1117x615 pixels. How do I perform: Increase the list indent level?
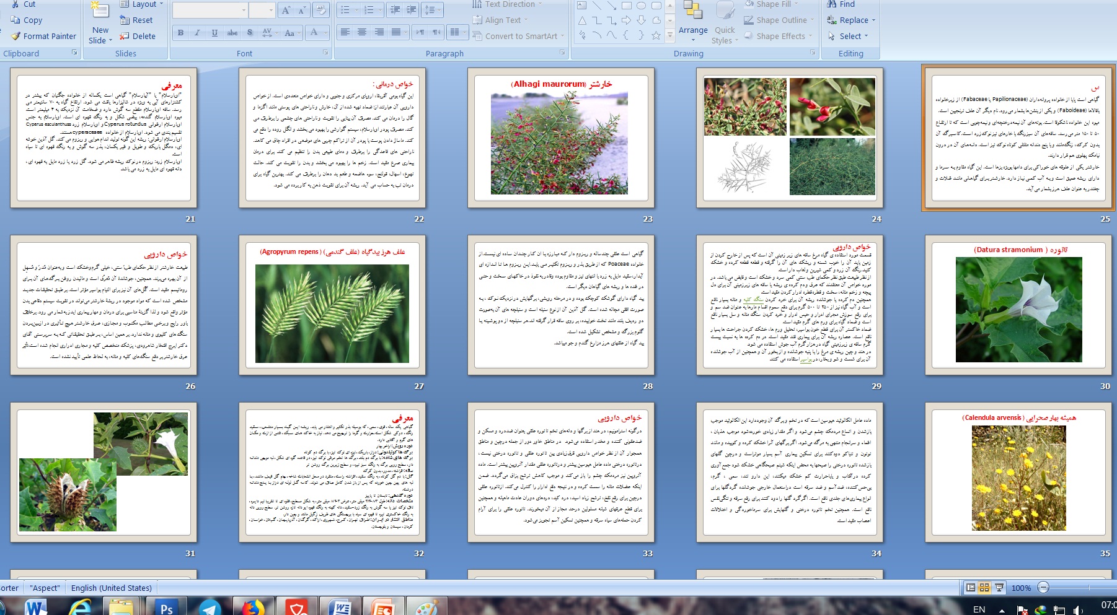coord(410,10)
